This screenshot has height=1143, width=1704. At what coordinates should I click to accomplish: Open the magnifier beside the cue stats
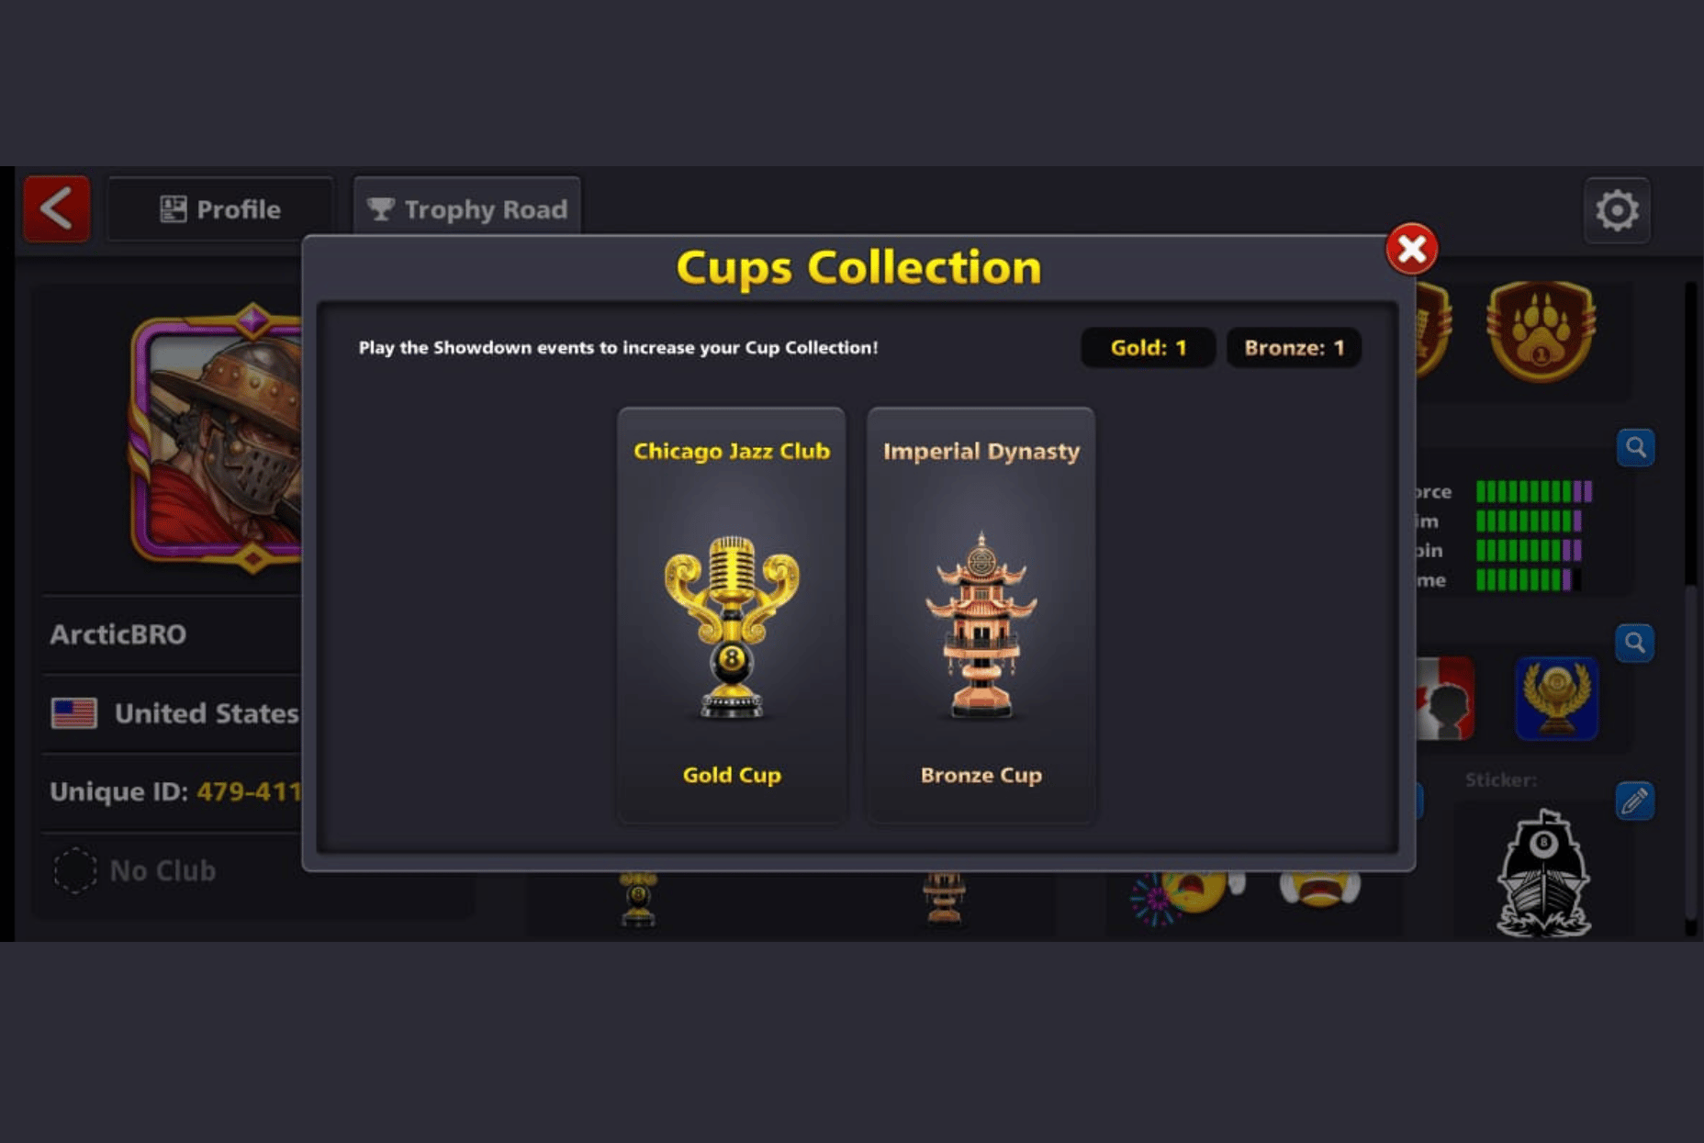click(x=1635, y=448)
